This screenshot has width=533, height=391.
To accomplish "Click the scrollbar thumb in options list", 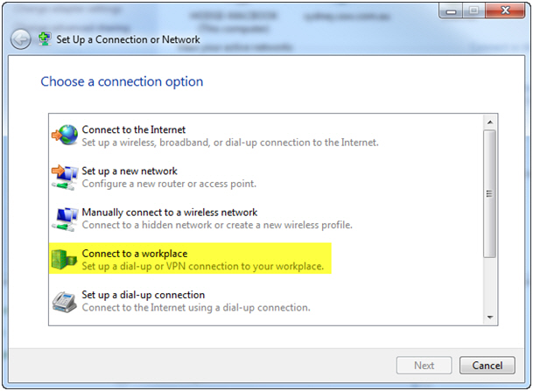I will tap(491, 192).
